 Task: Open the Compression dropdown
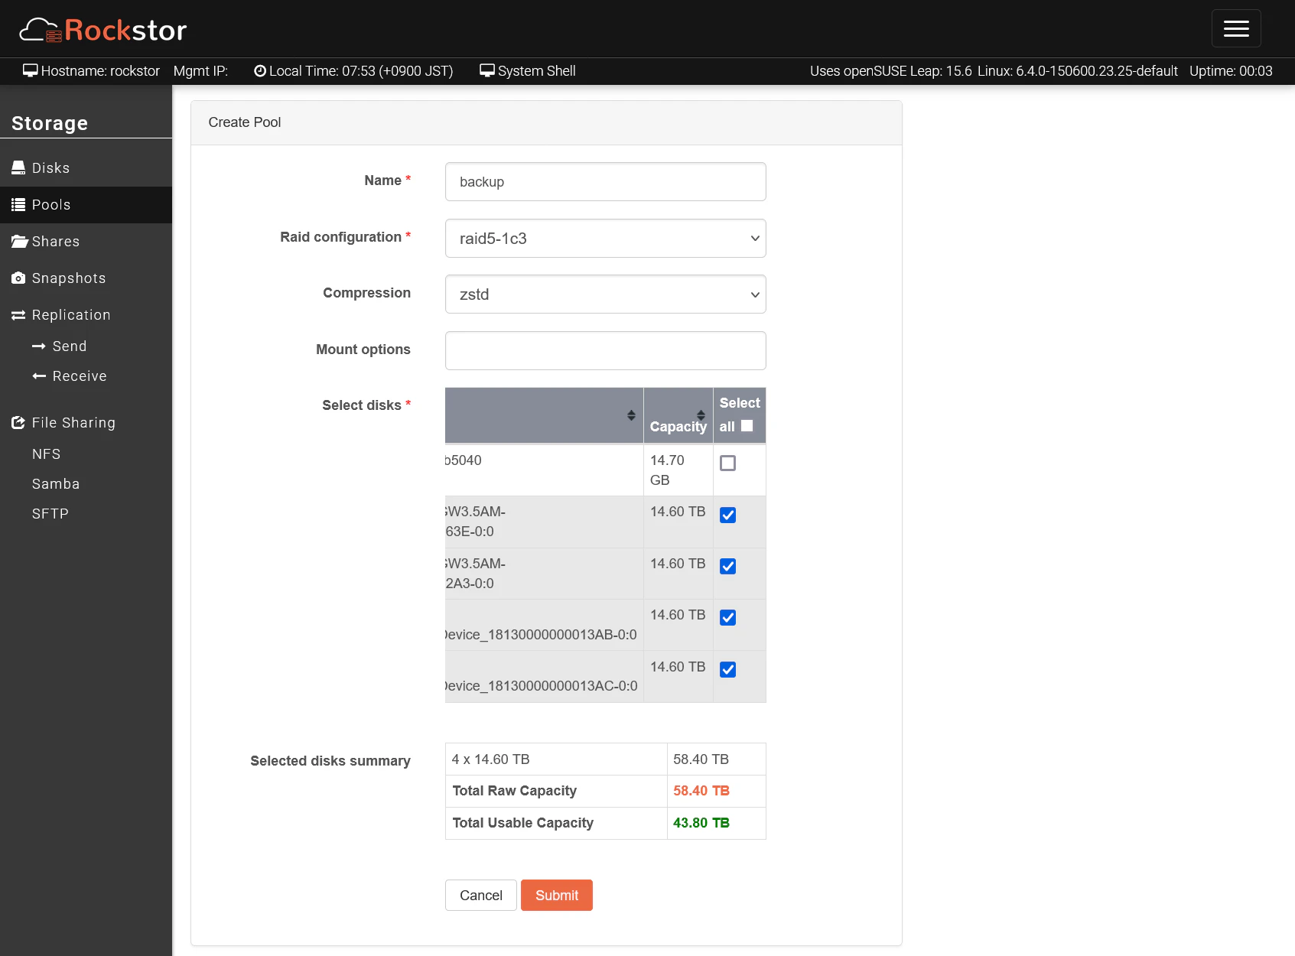point(606,294)
